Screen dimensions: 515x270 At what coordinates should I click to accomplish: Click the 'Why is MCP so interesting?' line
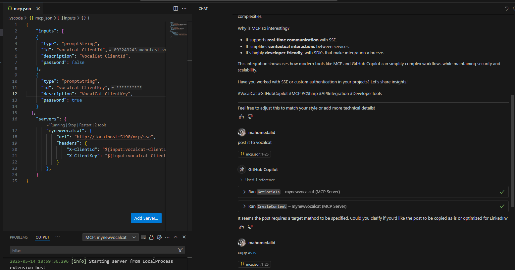[x=263, y=28]
